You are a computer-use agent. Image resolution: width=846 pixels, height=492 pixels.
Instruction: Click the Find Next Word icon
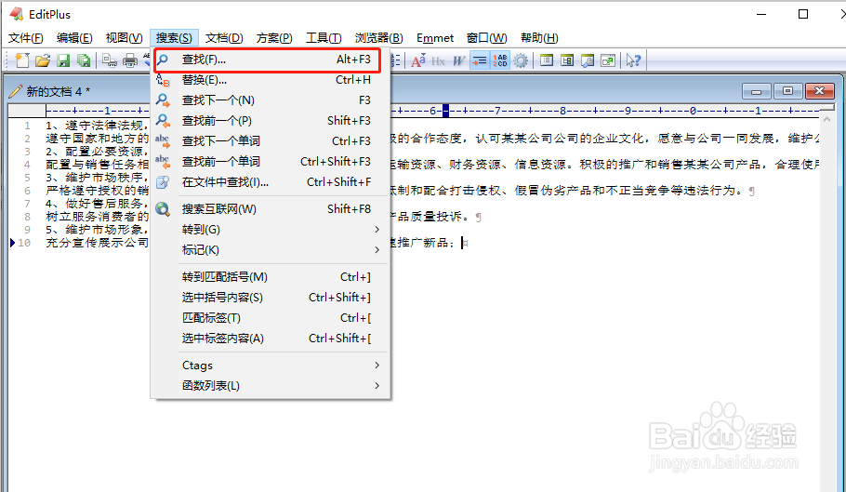point(163,141)
